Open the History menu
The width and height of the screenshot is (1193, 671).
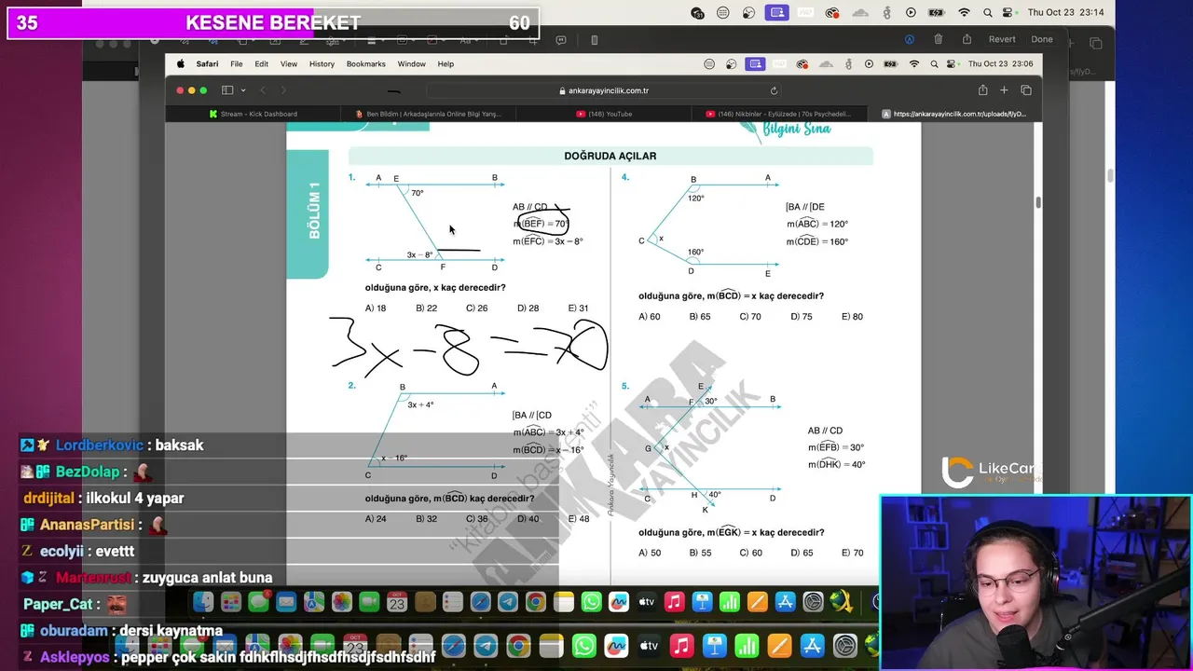[x=322, y=64]
